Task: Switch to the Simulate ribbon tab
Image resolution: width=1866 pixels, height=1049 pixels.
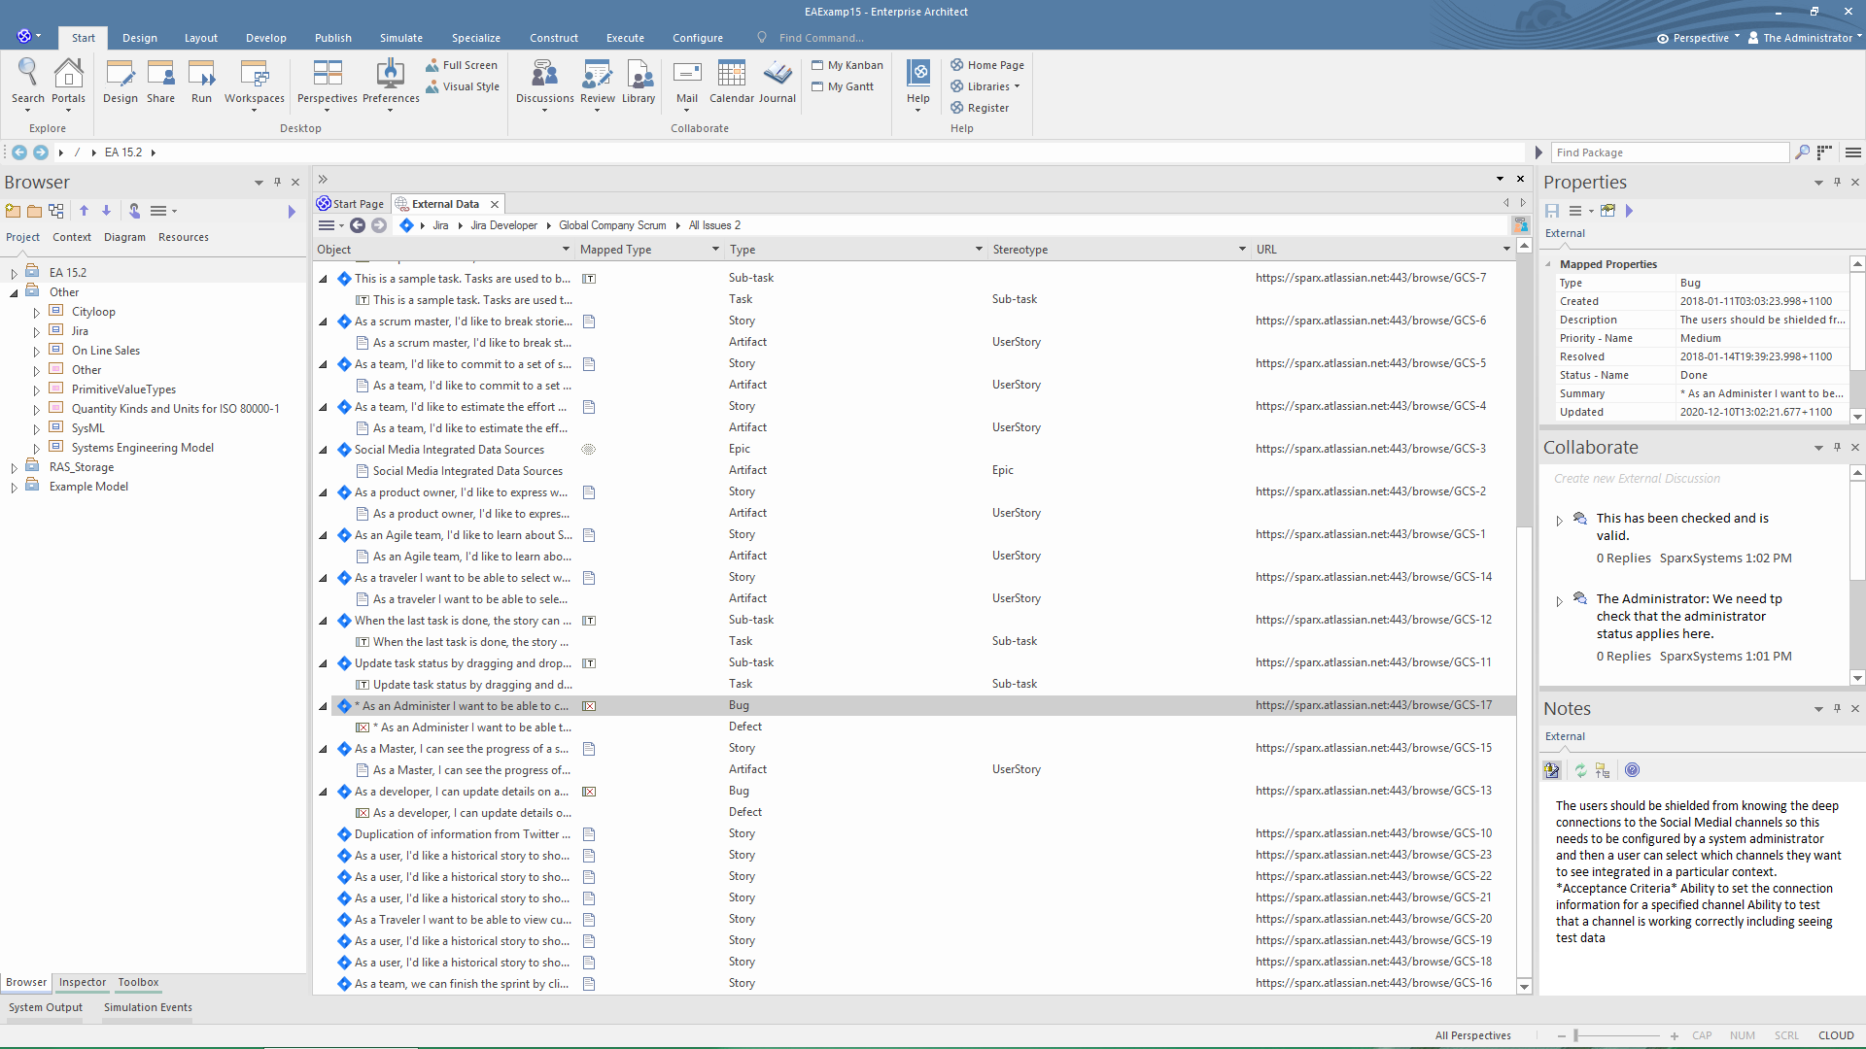Action: pos(400,38)
